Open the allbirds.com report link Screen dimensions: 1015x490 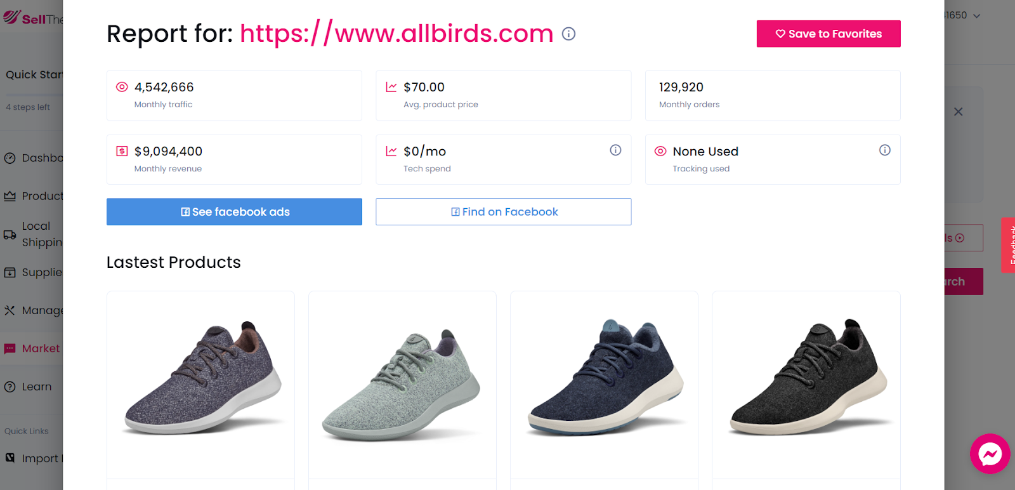click(x=396, y=33)
